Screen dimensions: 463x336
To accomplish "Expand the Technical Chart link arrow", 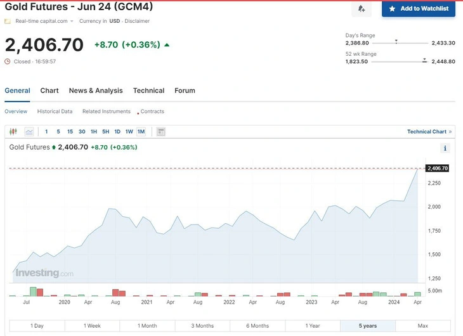I will tap(450, 132).
